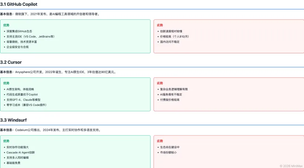The height and width of the screenshot is (168, 304).
Task: Click bullet '企业级安全与合规'
Action: 18,47
